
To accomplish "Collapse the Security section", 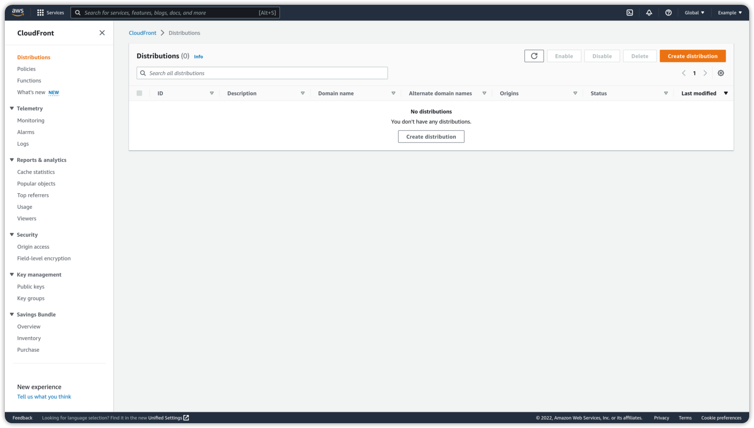I will point(12,234).
